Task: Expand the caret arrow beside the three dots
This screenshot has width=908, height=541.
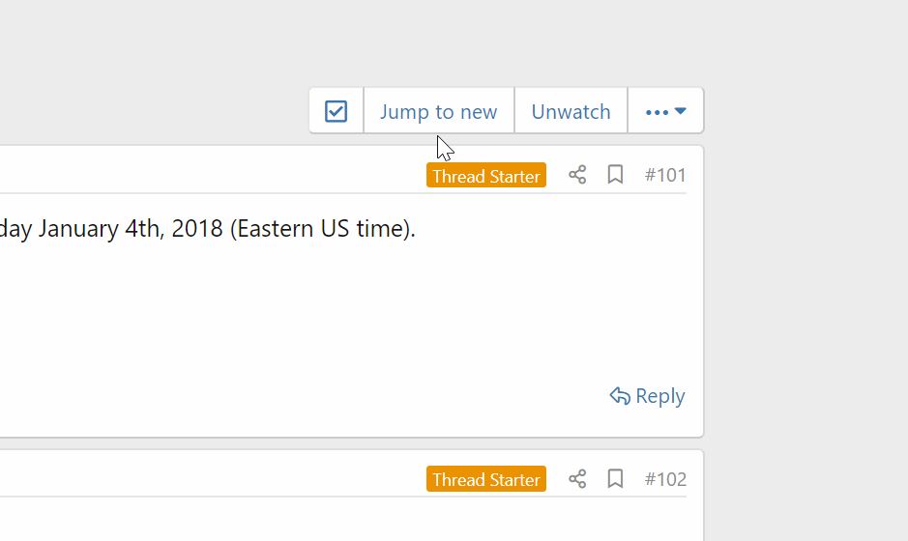Action: (681, 111)
